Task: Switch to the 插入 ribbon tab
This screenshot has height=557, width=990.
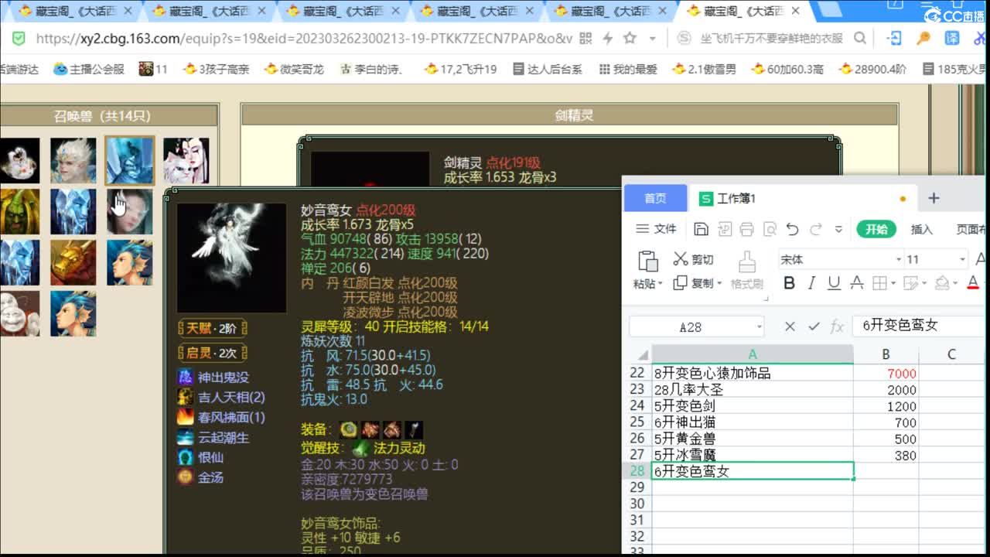Action: [922, 229]
